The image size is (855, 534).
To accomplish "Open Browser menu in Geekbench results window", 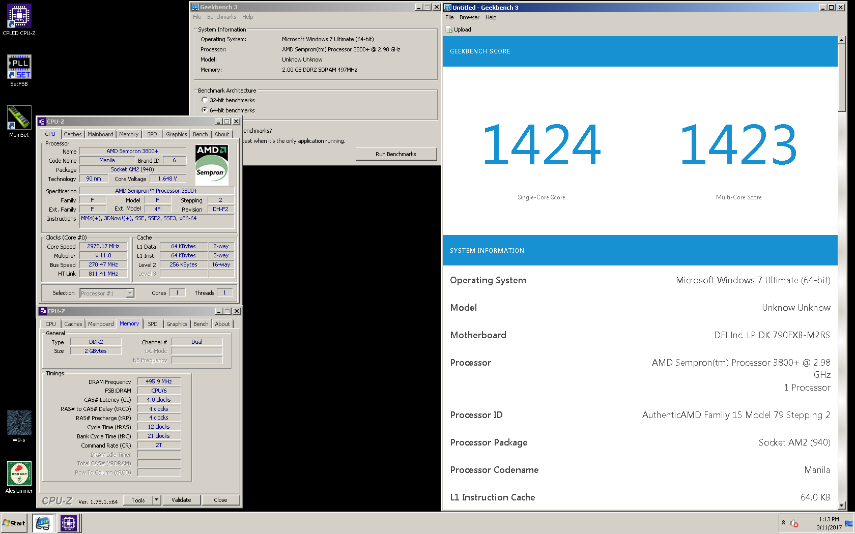I will click(469, 17).
